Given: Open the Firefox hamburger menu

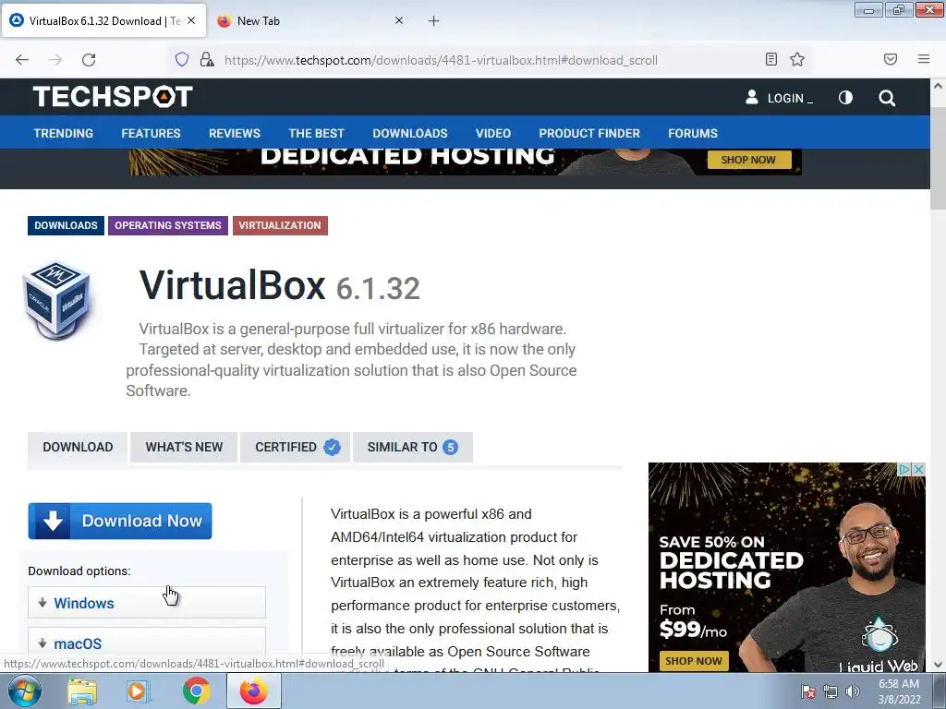Looking at the screenshot, I should click(923, 59).
